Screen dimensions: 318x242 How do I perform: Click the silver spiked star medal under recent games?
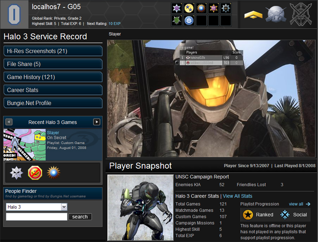[17, 172]
